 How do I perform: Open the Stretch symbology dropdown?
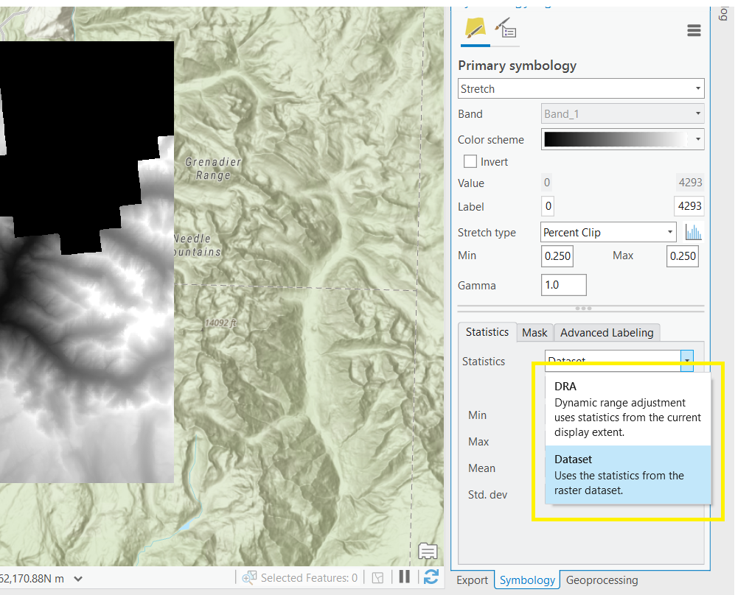pyautogui.click(x=580, y=88)
